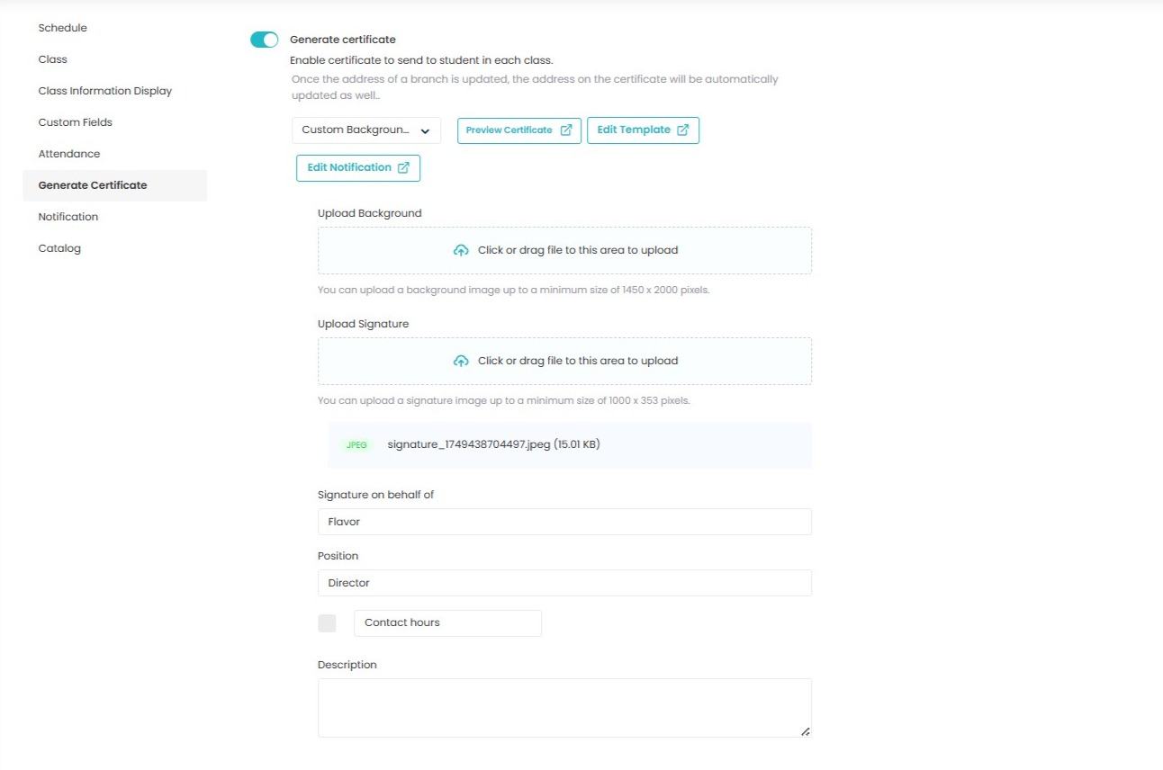Toggle off Generate certificate switch

tap(265, 40)
